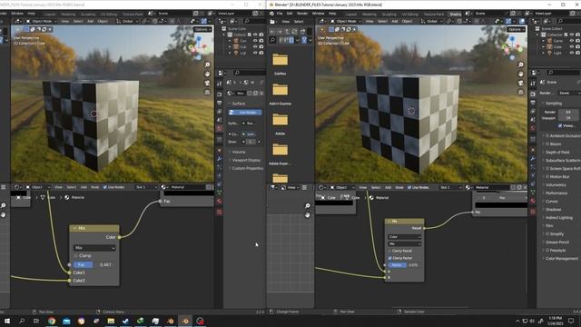Expand Volume panel in left properties
The image size is (581, 327).
tap(239, 152)
